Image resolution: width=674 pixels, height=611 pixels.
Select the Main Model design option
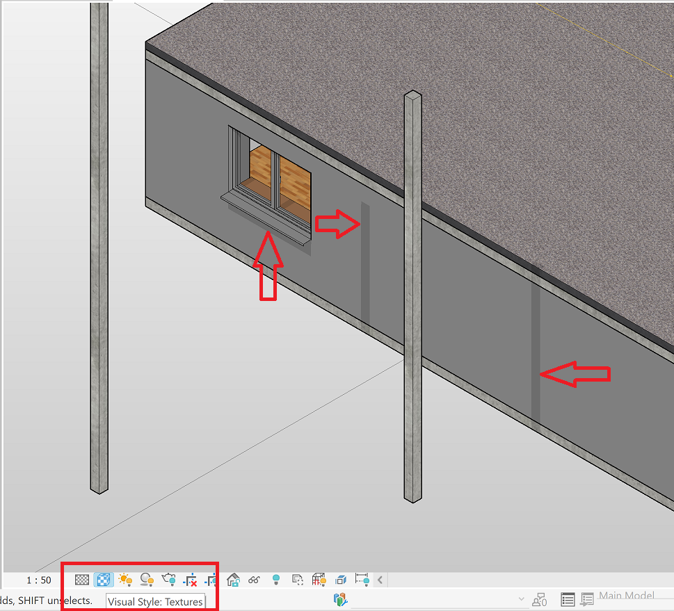[626, 596]
